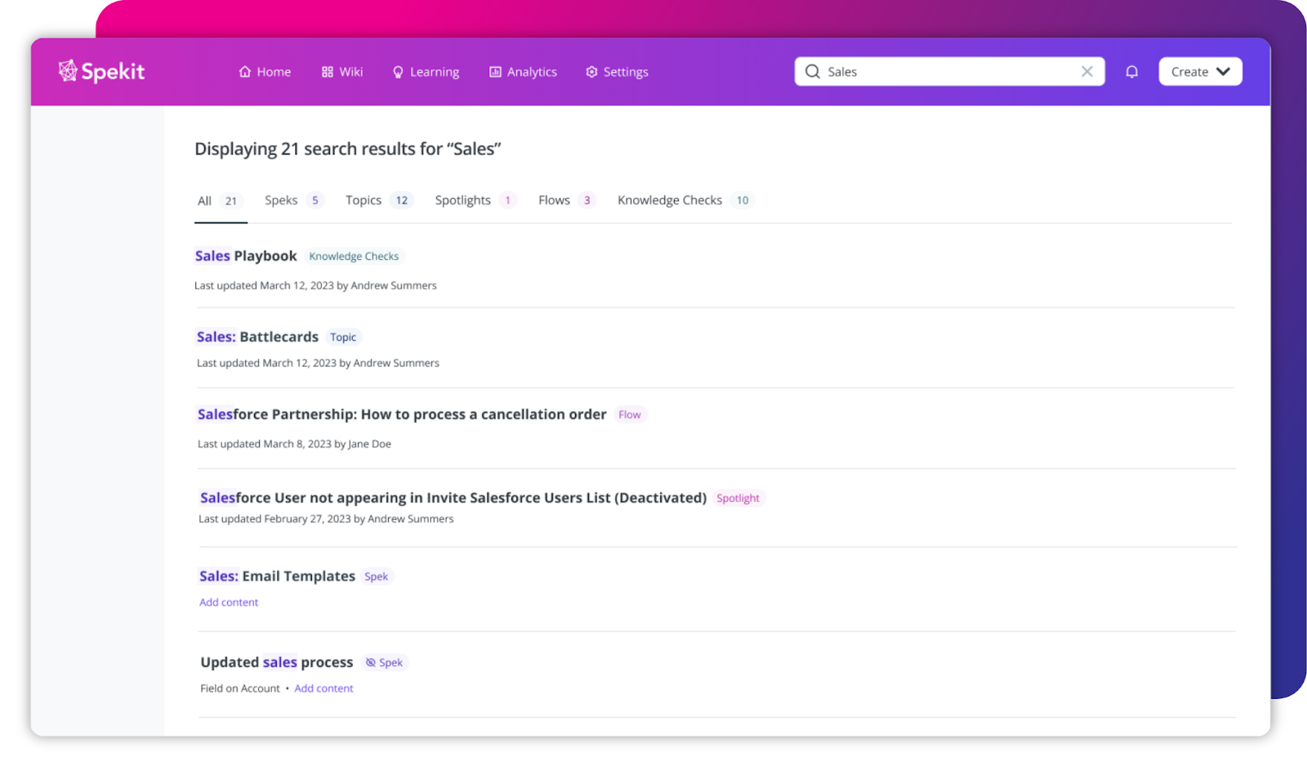
Task: Click the last-updated line under Sales: Battlecards
Action: [x=318, y=363]
